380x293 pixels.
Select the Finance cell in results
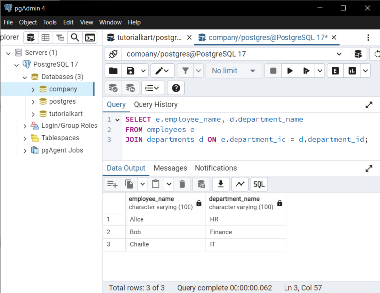(x=246, y=232)
